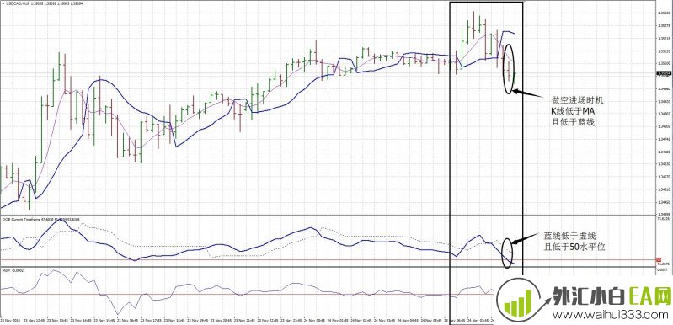673x325 pixels.
Task: Click the QQE Current Timeframe indicator label
Action: (20, 219)
